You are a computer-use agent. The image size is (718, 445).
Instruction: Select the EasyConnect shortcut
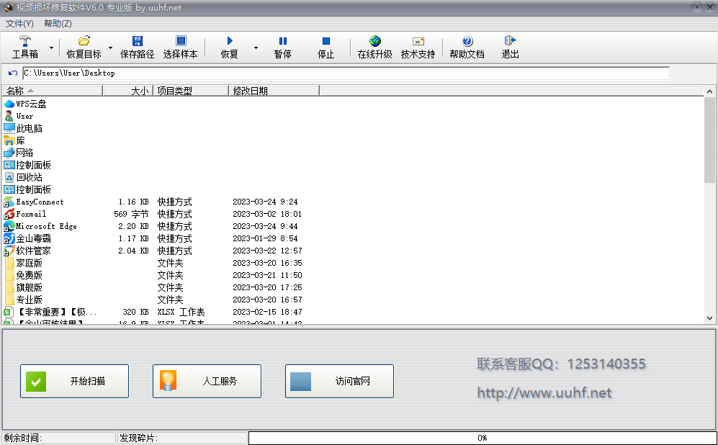tap(34, 202)
